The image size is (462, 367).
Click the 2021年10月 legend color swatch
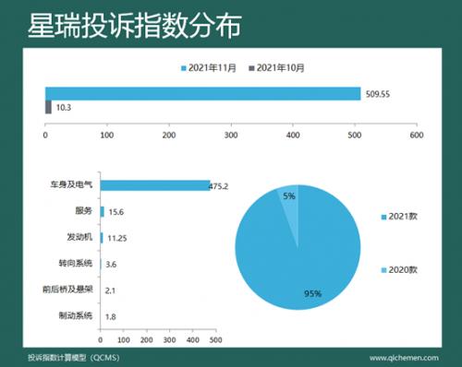251,68
